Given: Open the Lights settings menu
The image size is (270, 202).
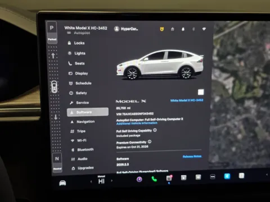Looking at the screenshot, I should tap(76, 53).
